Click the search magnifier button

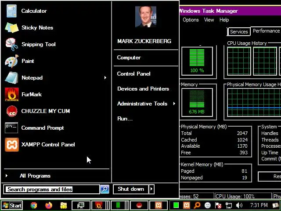(x=104, y=189)
